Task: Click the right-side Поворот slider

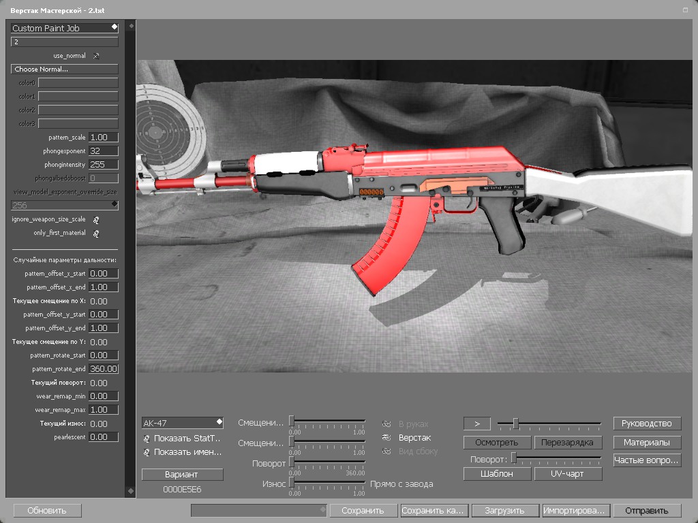Action: [556, 458]
